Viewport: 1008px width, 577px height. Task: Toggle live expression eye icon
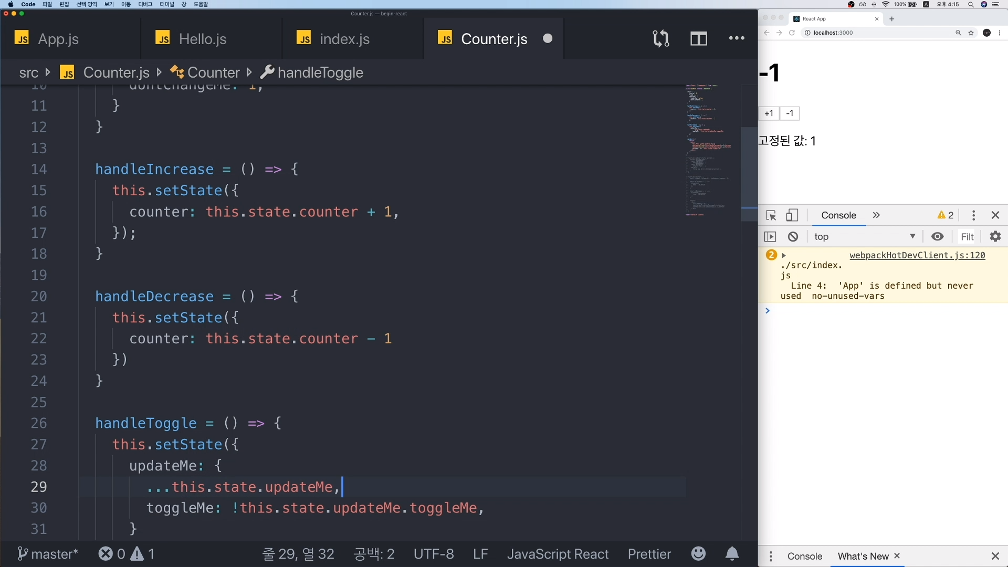click(x=937, y=237)
